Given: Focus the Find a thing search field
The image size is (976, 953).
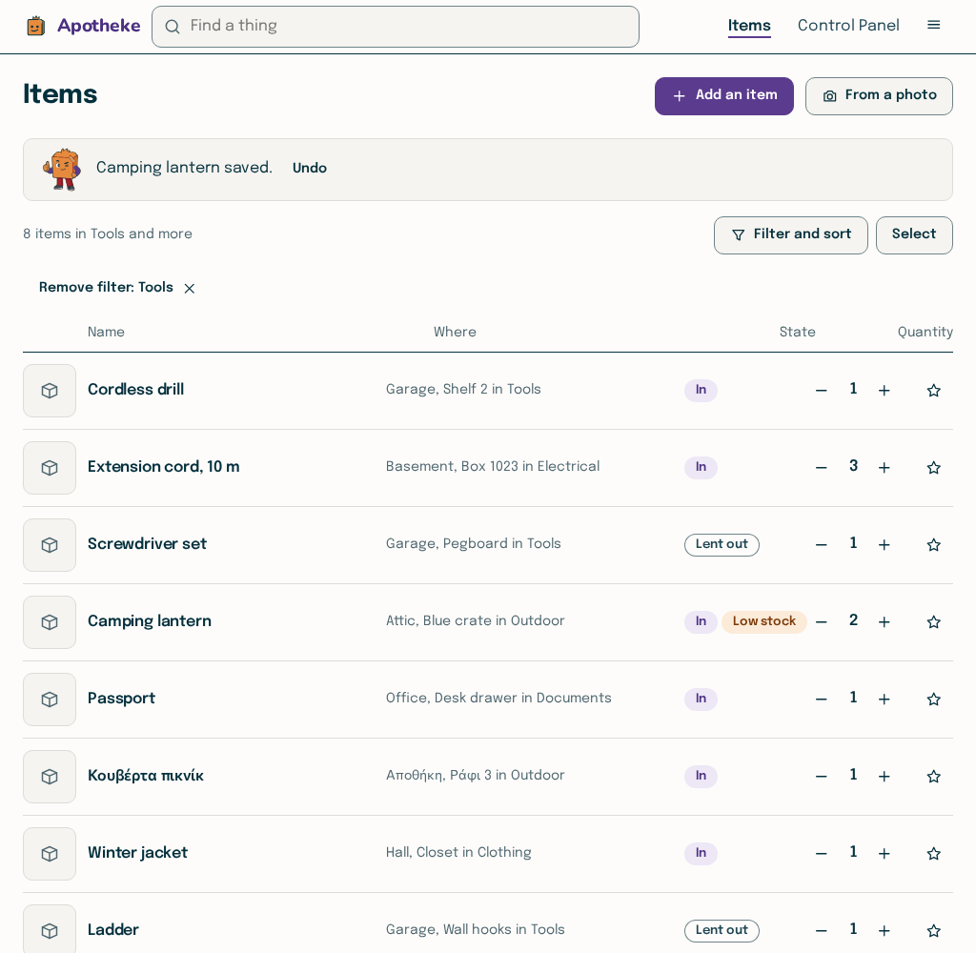Looking at the screenshot, I should [396, 26].
